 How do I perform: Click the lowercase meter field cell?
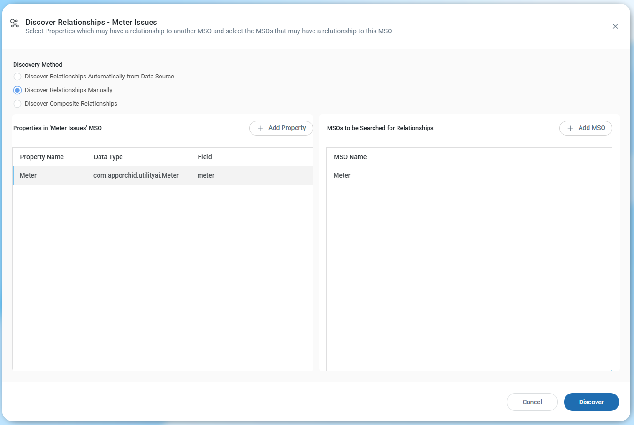coord(206,175)
